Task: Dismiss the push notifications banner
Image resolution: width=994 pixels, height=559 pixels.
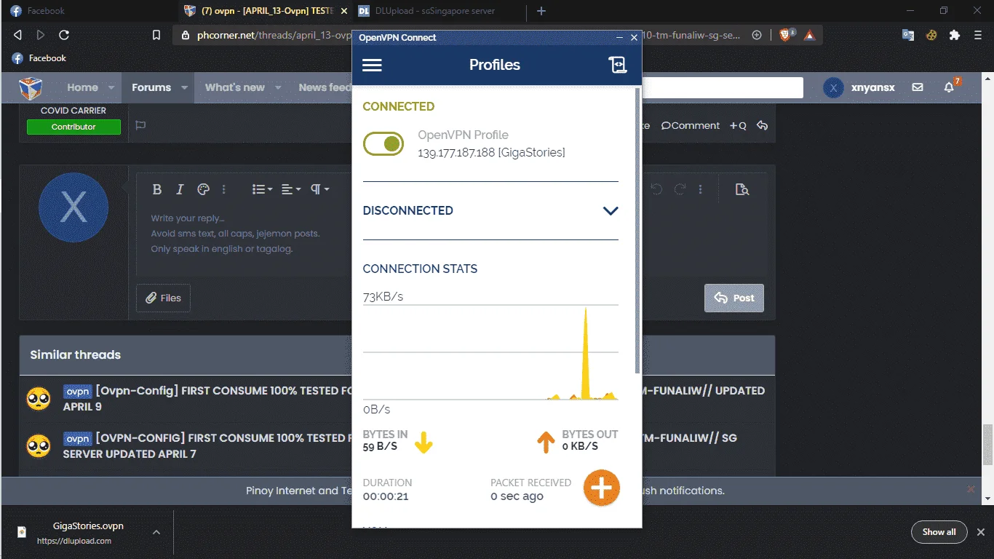Action: point(970,489)
